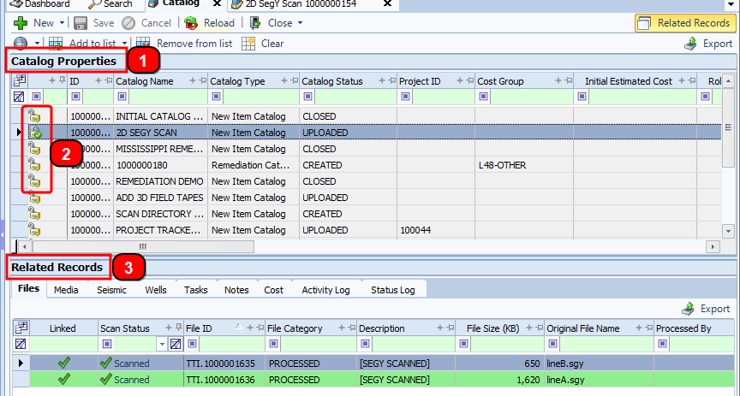Click the clear-filter icon in Catalog filter row
This screenshot has height=396, width=740.
pos(19,98)
